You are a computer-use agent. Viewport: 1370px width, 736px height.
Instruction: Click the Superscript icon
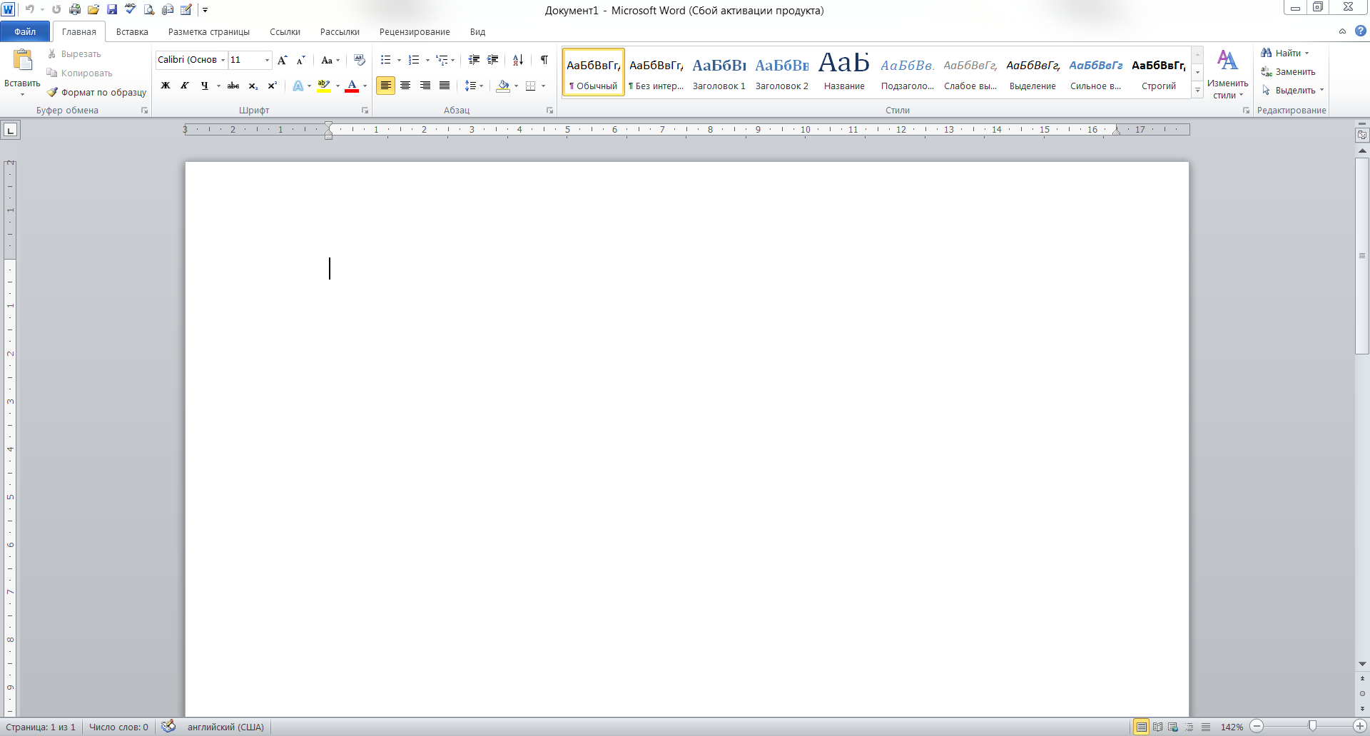pyautogui.click(x=272, y=86)
